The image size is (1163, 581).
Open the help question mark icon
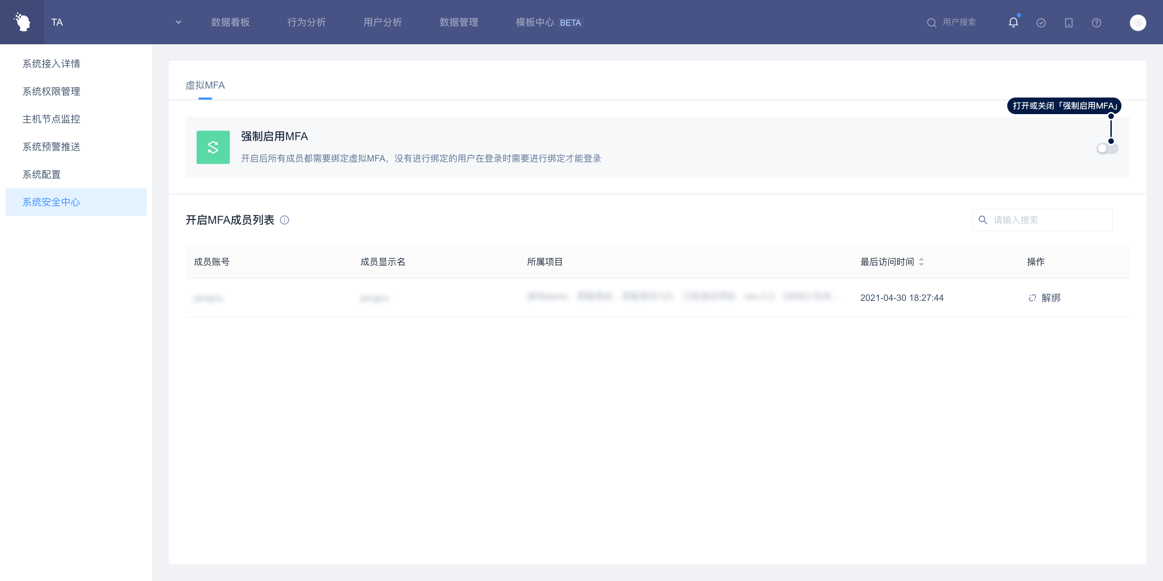tap(1096, 22)
